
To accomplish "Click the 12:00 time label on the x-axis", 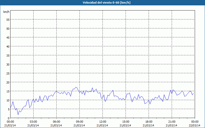I will [x=103, y=122].
